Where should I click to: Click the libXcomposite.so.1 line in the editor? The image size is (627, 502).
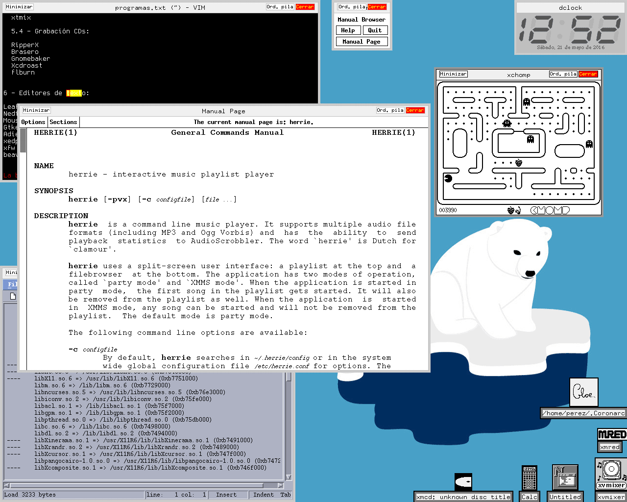[150, 468]
